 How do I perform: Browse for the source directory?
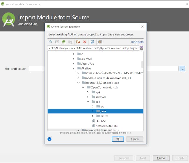point(182,69)
